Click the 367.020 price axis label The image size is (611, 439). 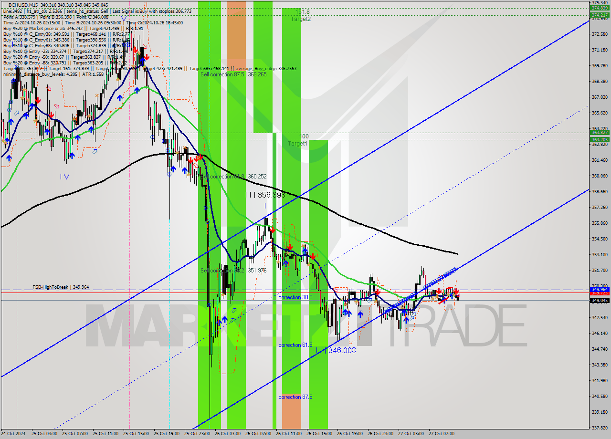point(600,97)
